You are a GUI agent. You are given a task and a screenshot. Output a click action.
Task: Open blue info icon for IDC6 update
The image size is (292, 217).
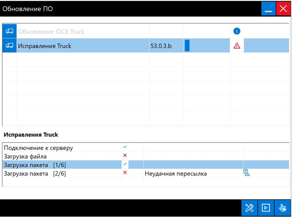[237, 31]
